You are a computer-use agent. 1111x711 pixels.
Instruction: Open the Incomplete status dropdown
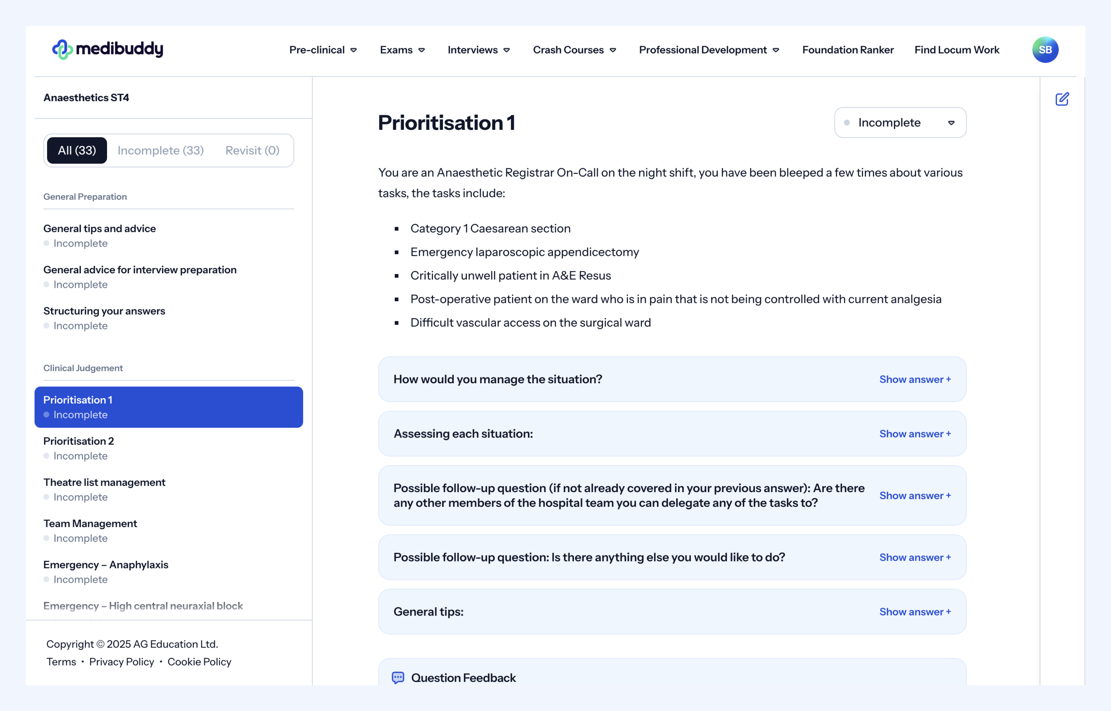[900, 123]
